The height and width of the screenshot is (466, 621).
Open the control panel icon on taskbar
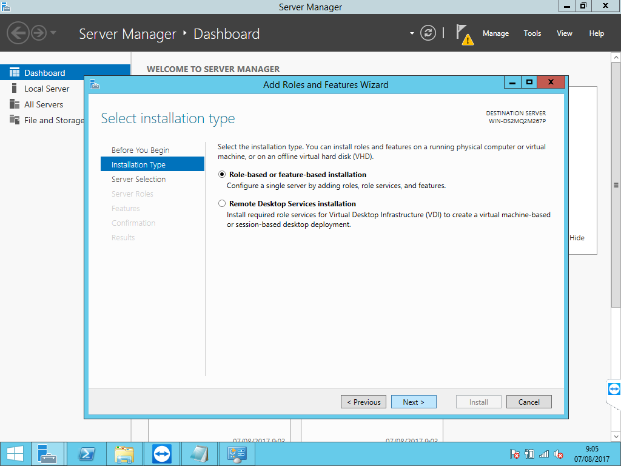tap(237, 454)
